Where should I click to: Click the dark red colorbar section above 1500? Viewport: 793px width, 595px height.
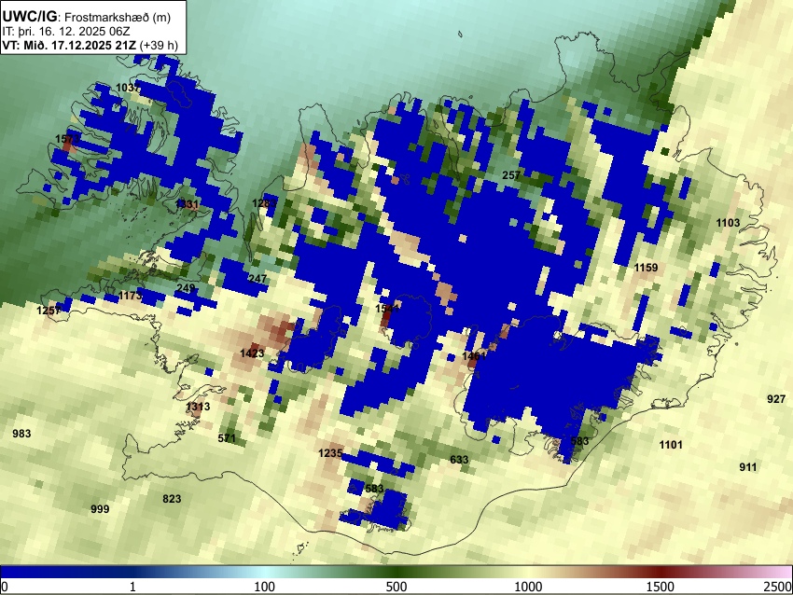point(661,572)
